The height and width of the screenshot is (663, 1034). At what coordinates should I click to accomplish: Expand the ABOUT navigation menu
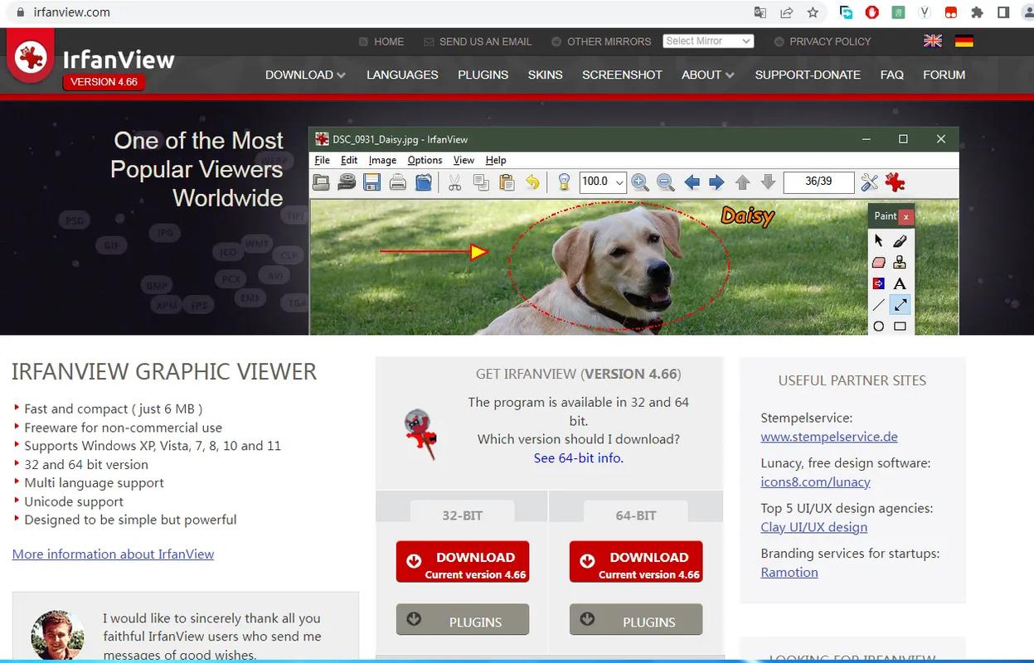(708, 75)
